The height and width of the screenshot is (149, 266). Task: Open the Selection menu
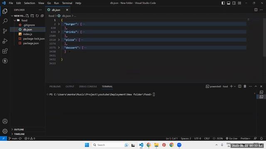(30, 3)
